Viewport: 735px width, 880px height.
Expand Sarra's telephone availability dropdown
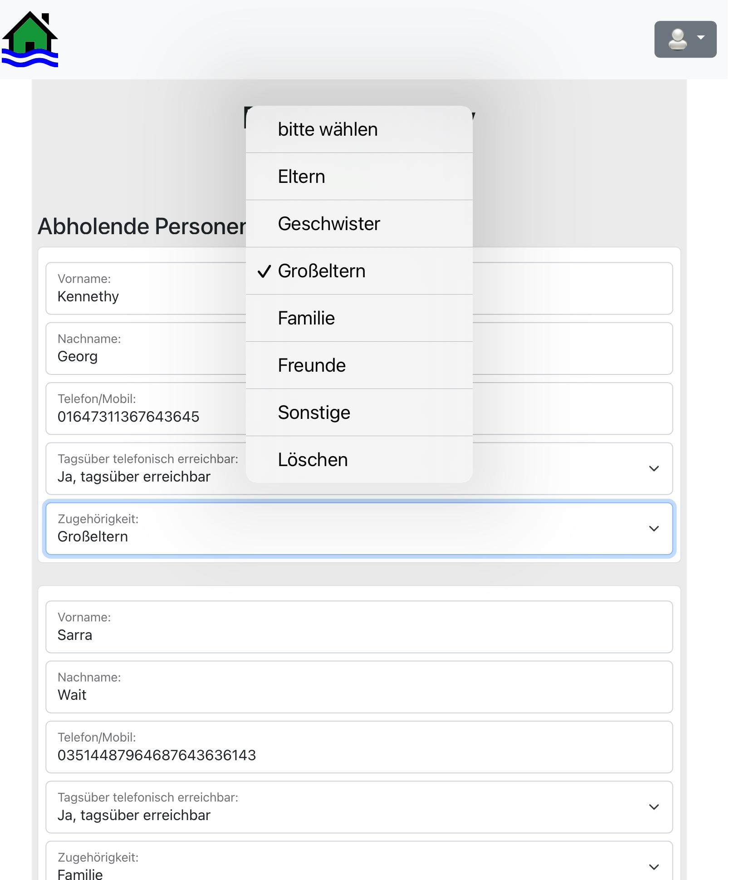point(654,806)
